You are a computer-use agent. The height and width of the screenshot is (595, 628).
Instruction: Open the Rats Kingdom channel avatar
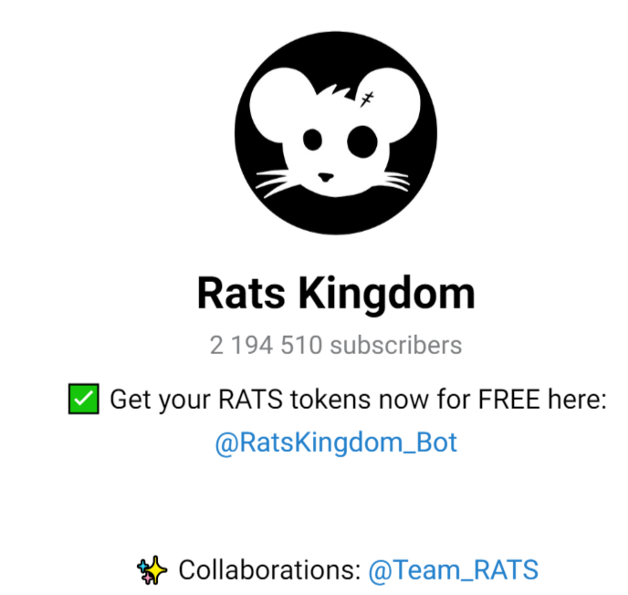[336, 132]
